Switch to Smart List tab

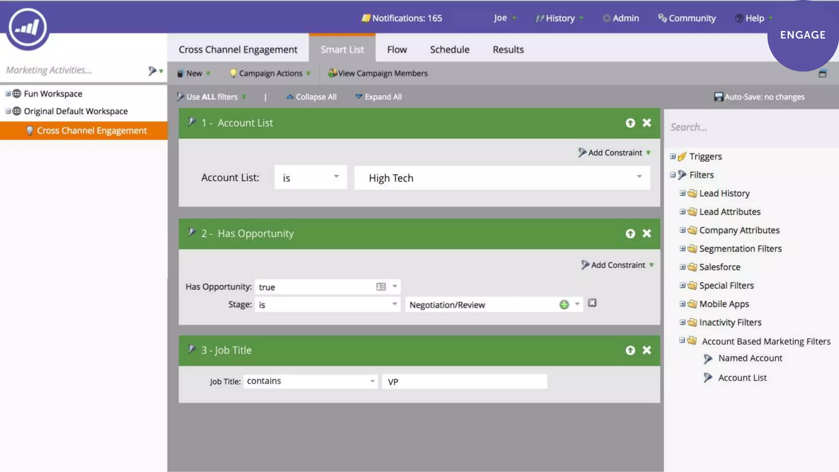pos(342,49)
